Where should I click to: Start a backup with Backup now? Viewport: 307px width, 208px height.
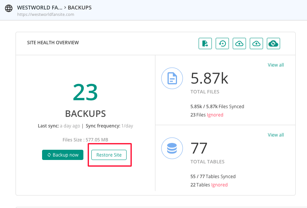(63, 155)
